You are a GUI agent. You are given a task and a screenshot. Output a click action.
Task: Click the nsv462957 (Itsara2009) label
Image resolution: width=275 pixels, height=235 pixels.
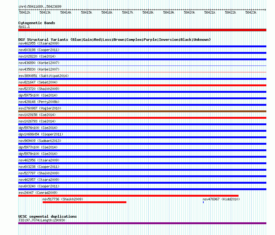[x=39, y=180]
